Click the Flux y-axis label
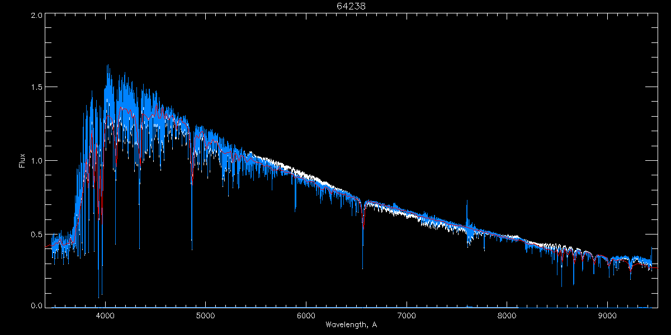Screen dimensions: 671x335 [x=22, y=161]
